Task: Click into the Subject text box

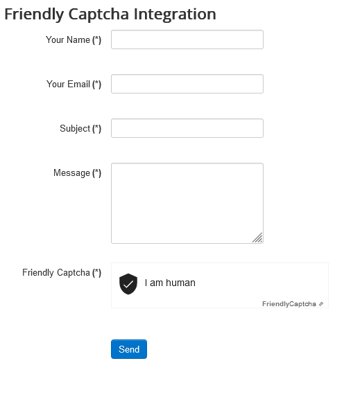Action: [x=187, y=128]
